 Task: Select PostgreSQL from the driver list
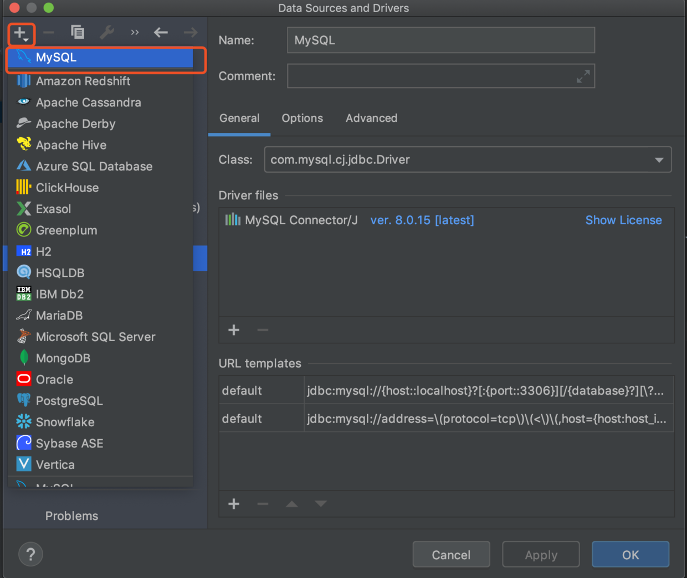(69, 401)
